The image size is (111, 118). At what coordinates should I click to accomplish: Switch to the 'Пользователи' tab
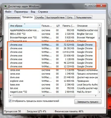[x=84, y=18]
